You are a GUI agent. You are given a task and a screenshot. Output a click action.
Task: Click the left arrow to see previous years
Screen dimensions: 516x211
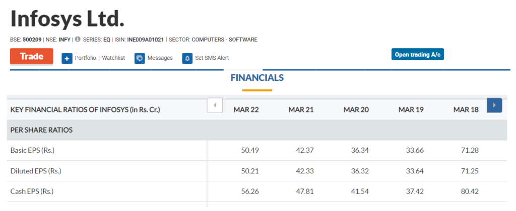215,105
